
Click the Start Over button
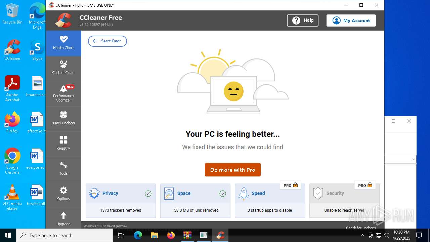[x=107, y=41]
